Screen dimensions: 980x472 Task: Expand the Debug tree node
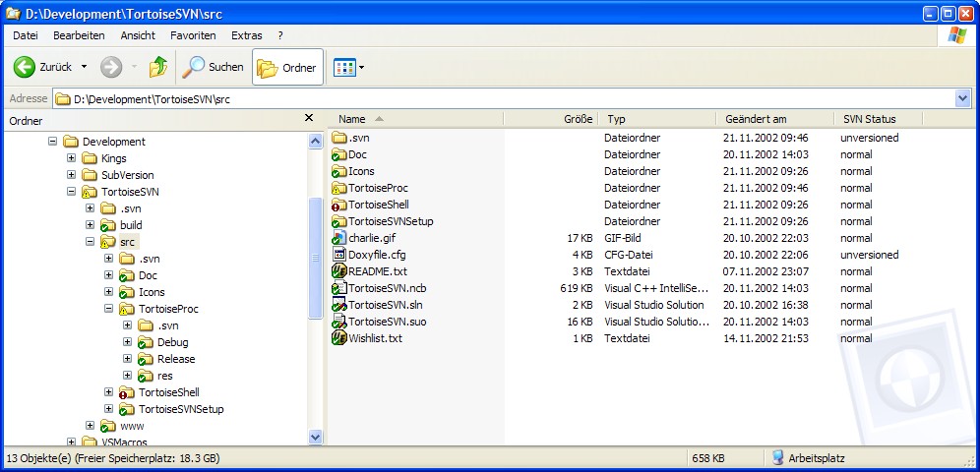point(128,342)
